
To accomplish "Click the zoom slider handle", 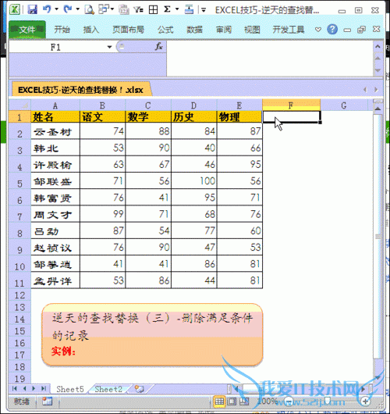I will tap(328, 402).
